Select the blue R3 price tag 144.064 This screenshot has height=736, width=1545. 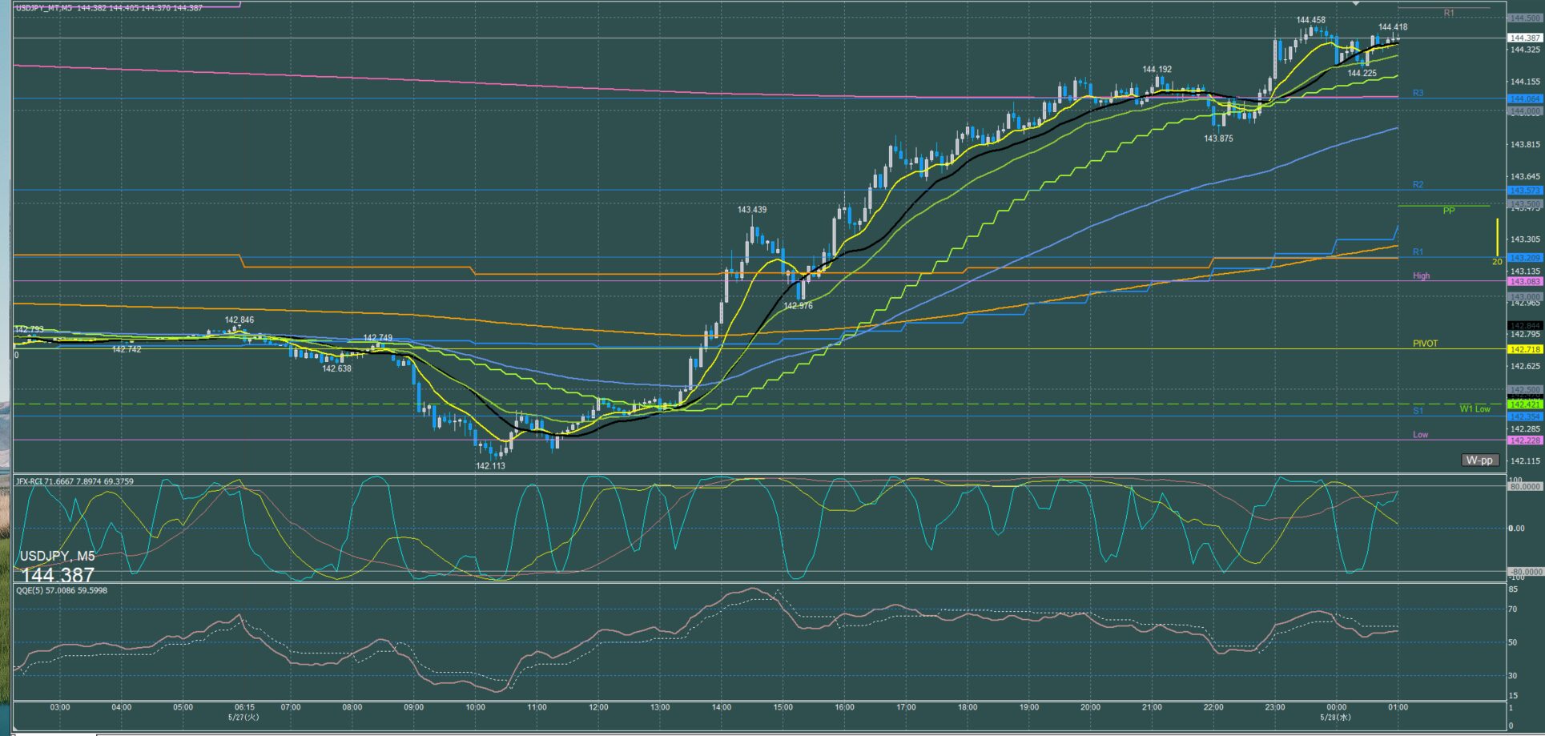(1525, 99)
